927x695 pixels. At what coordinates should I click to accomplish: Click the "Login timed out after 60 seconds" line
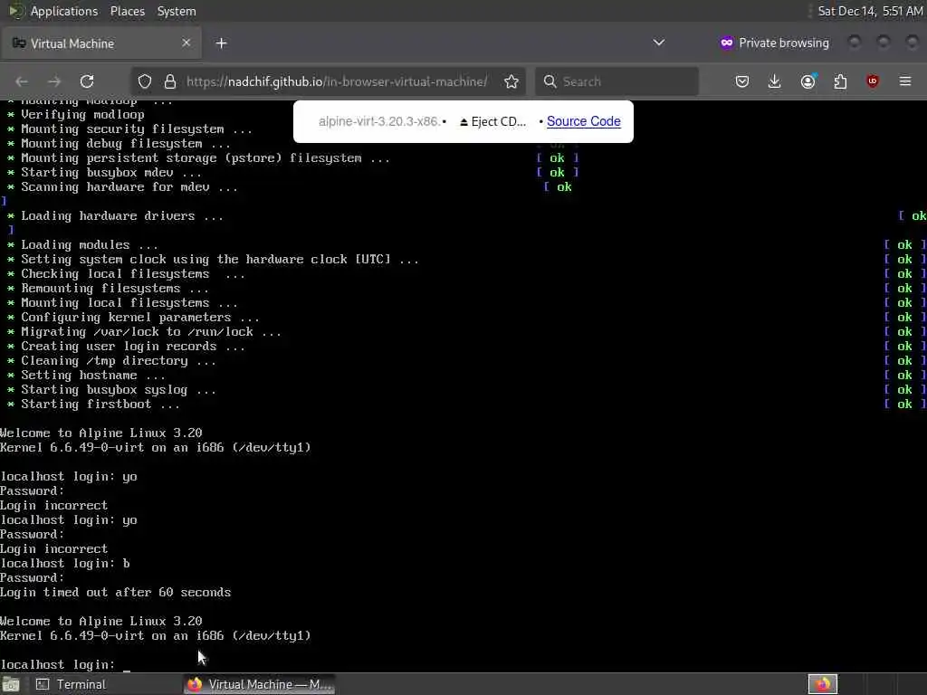(115, 592)
